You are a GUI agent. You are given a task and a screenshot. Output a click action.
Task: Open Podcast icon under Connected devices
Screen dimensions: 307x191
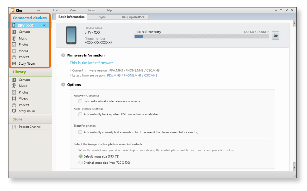click(x=14, y=57)
